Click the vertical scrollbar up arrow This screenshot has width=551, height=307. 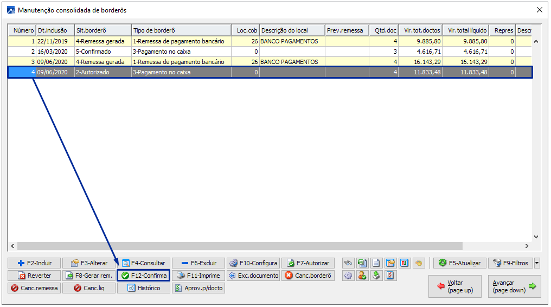click(536, 41)
